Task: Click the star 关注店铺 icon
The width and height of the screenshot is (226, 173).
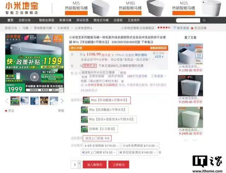Action: click(x=192, y=28)
